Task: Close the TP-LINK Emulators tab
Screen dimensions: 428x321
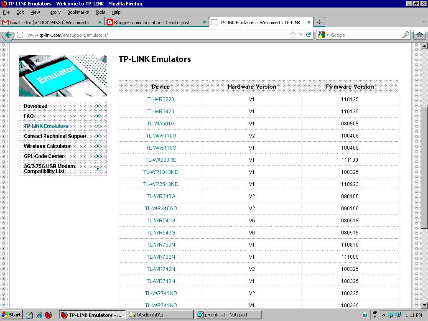Action: click(x=309, y=23)
